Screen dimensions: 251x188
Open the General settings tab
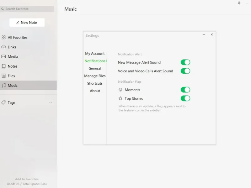(x=95, y=68)
